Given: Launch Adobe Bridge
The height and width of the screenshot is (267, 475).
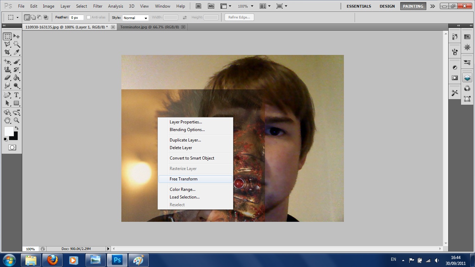Looking at the screenshot, I should click(x=198, y=6).
